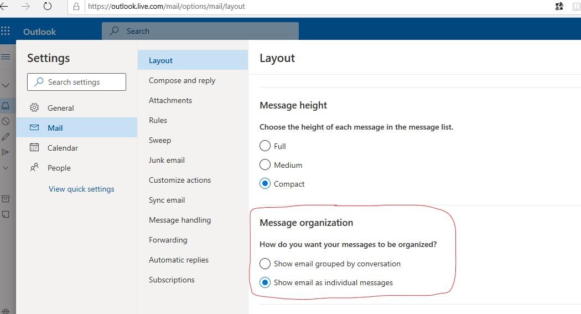
Task: Click the Archive box icon in left rail
Action: (x=6, y=199)
